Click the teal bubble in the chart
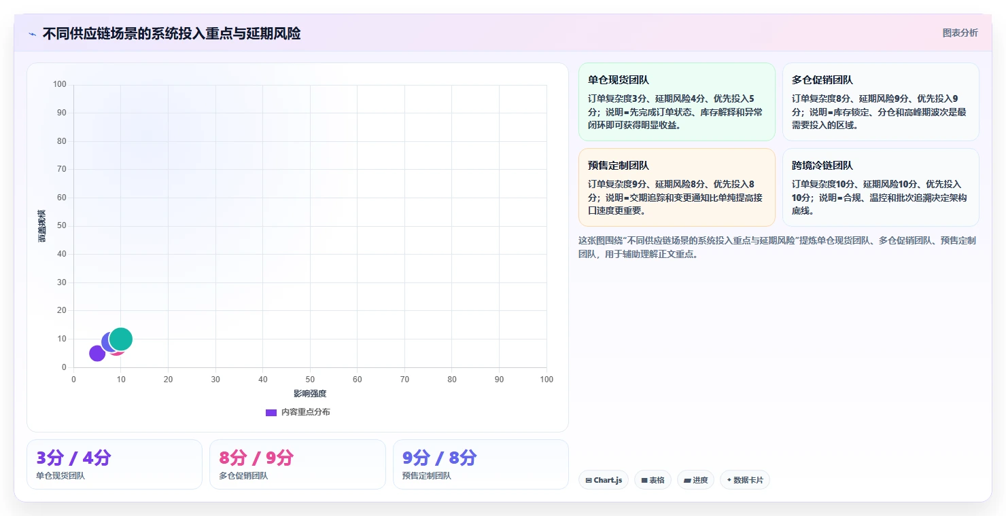1006x516 pixels. pos(121,339)
